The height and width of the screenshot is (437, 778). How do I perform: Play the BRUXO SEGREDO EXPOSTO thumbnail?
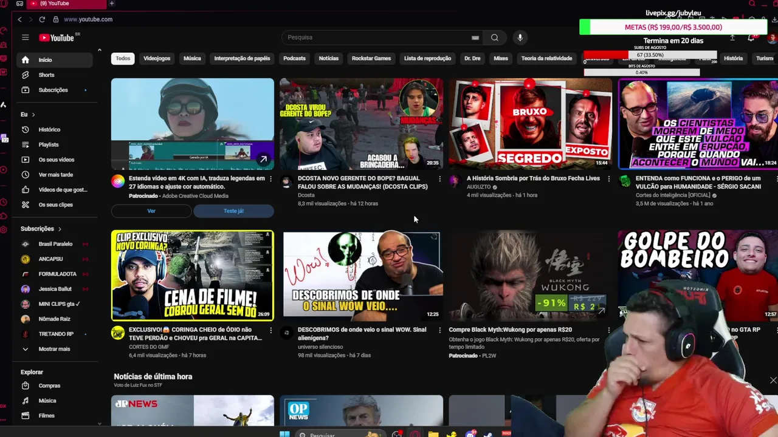530,124
